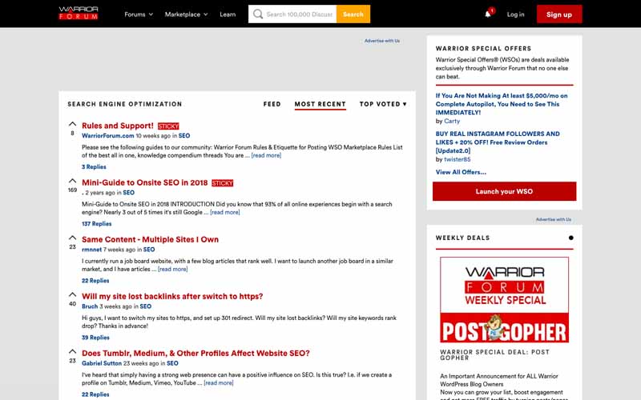Open "22 Replies" under the Tumblr, Medium thread
This screenshot has height=400, width=641.
pyautogui.click(x=95, y=394)
